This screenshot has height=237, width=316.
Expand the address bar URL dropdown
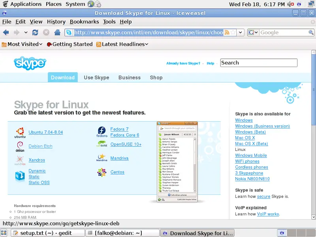pyautogui.click(x=241, y=32)
